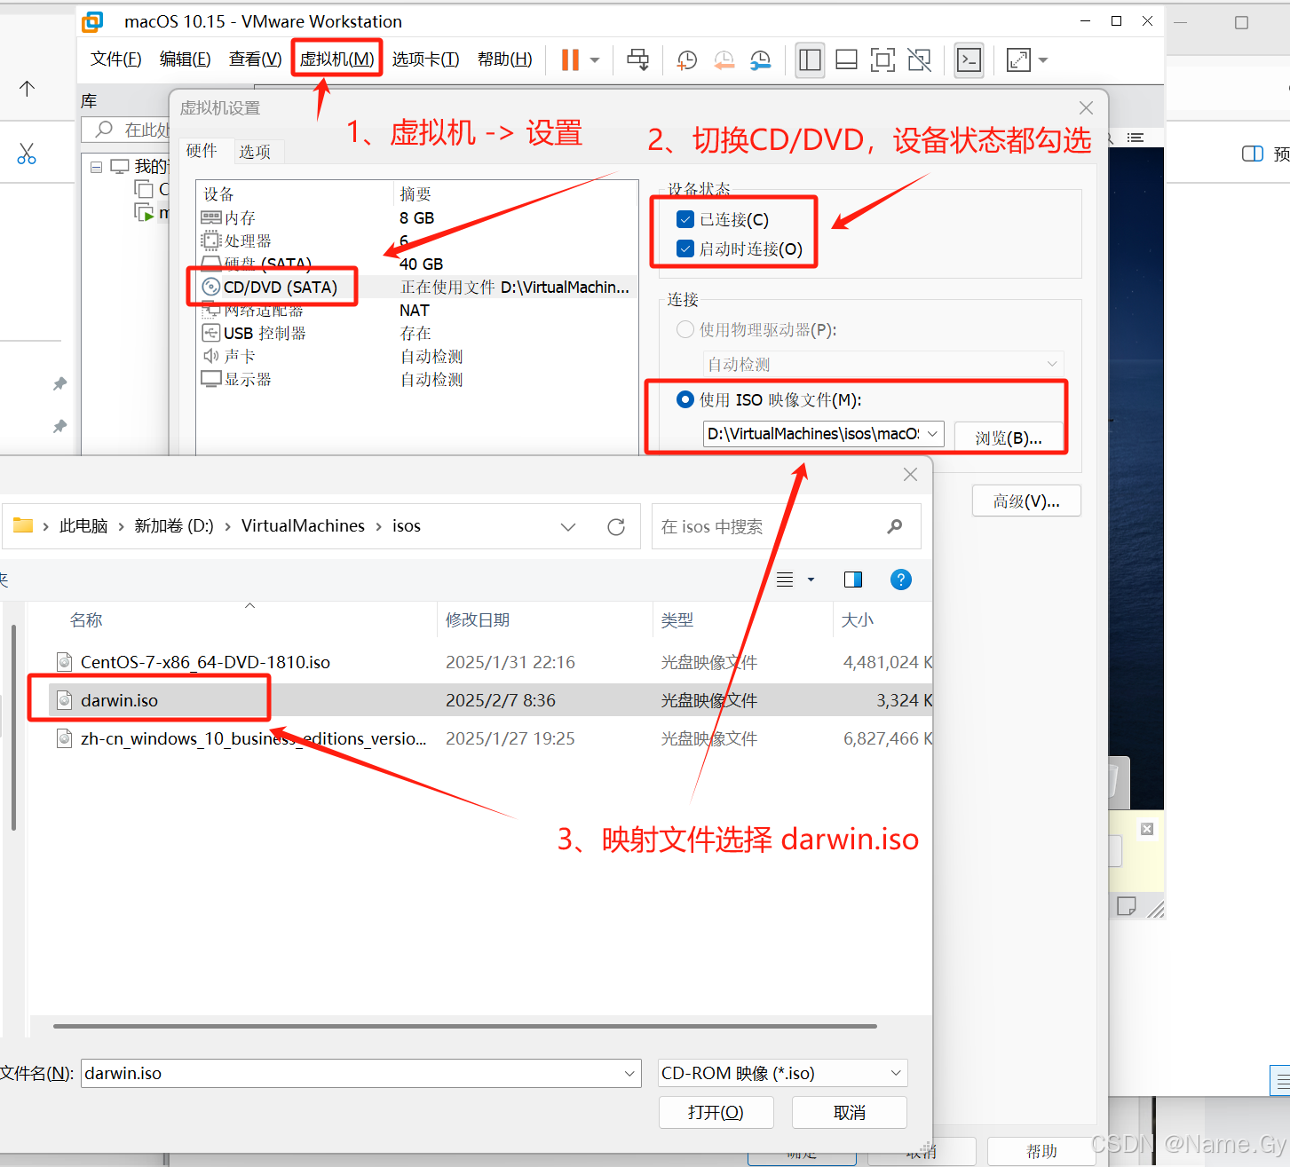Screen dimensions: 1290x1167
Task: Open the 选项卡(T) menu
Action: pyautogui.click(x=425, y=59)
